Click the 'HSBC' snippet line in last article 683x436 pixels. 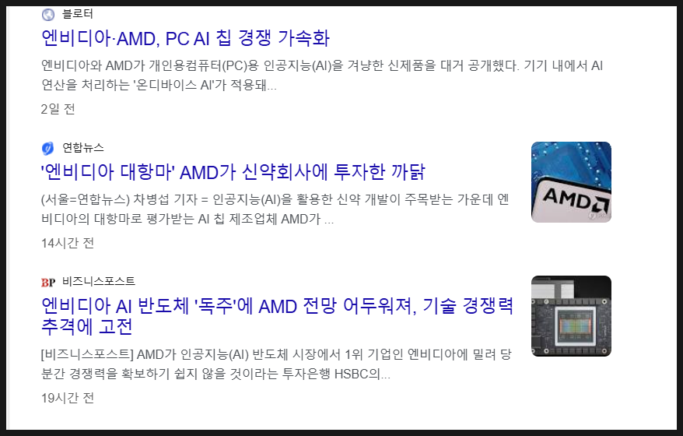(215, 374)
